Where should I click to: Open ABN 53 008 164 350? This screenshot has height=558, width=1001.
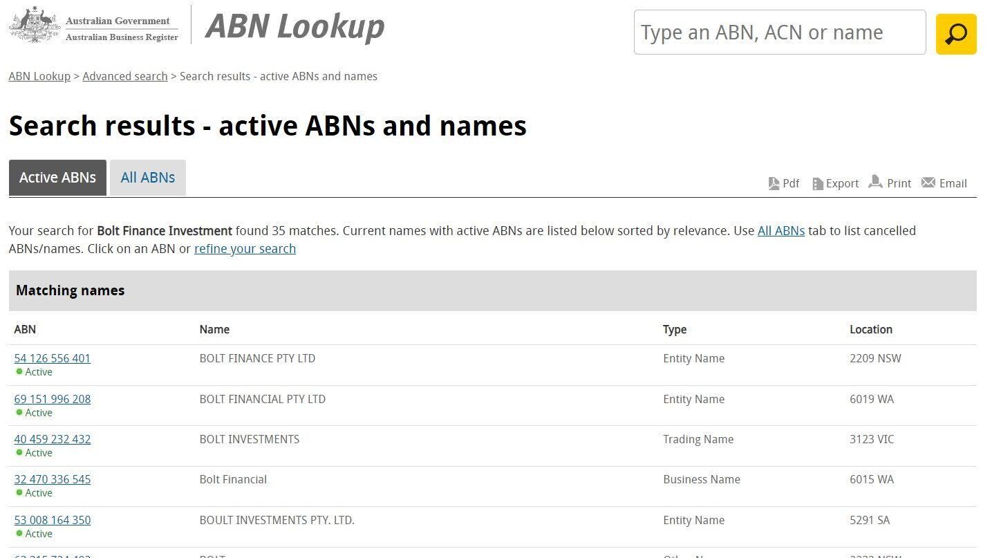[53, 520]
